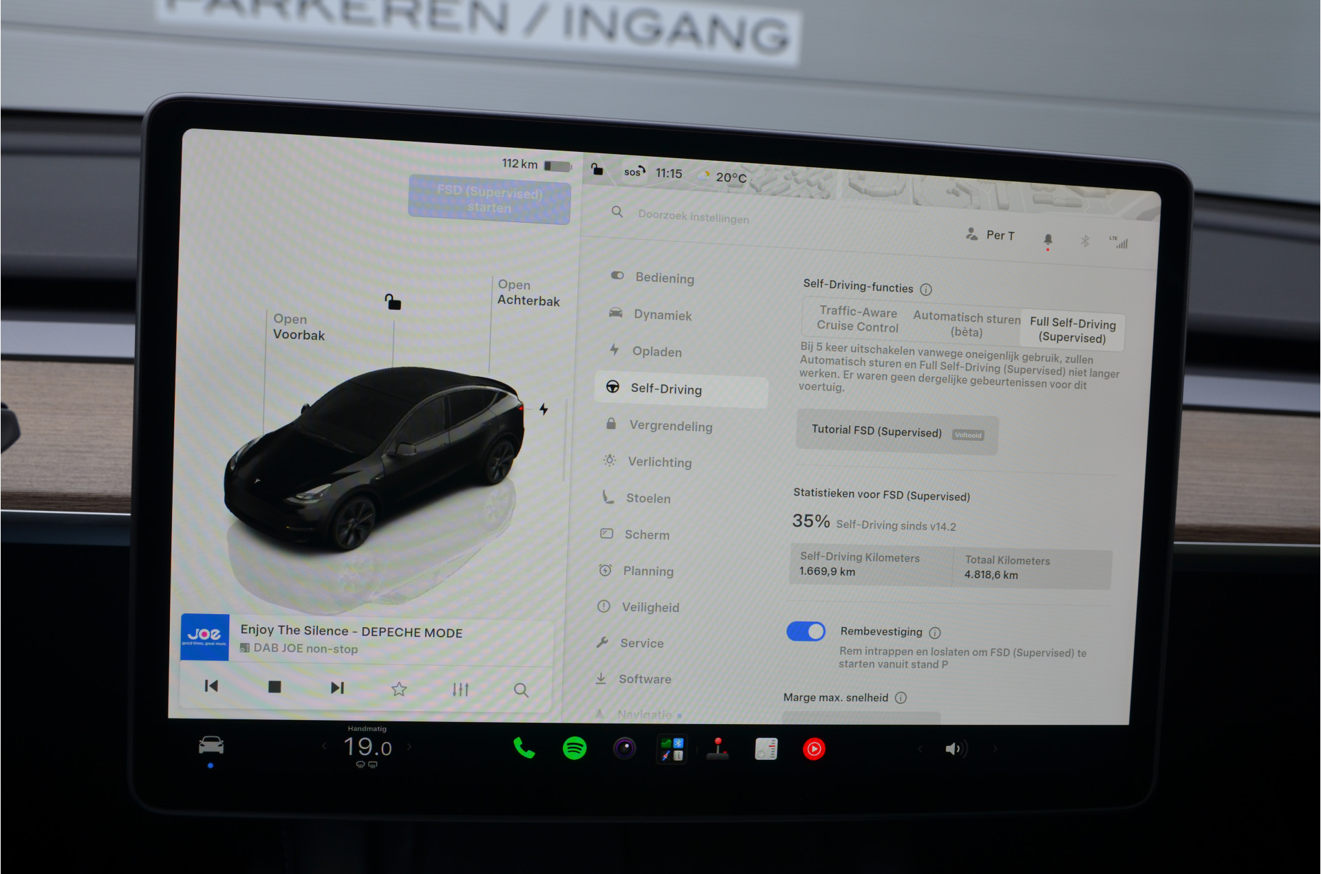
Task: Click the Doorzoek instellingen search field
Action: 694,217
